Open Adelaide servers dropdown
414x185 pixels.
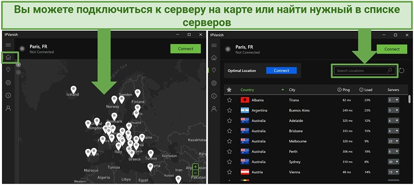[393, 121]
